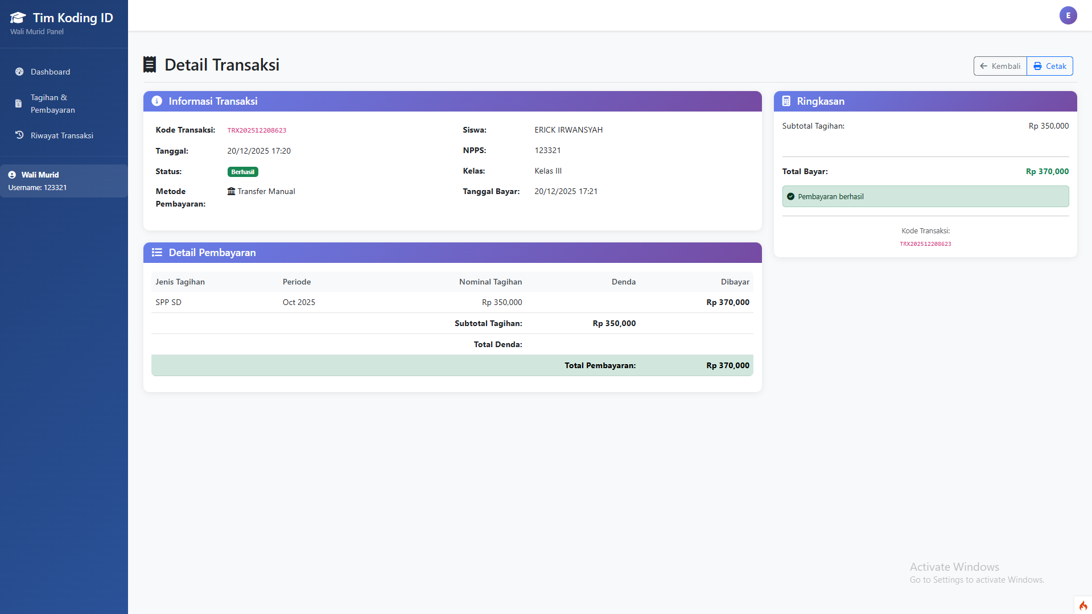The width and height of the screenshot is (1092, 614).
Task: Click the checkmark on Pembayaran berhasil message
Action: pyautogui.click(x=791, y=196)
